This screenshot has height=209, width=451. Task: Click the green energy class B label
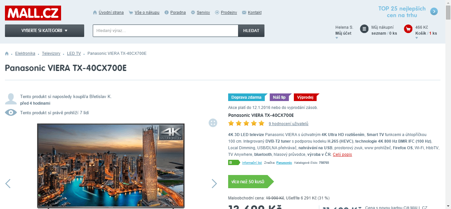[234, 162]
